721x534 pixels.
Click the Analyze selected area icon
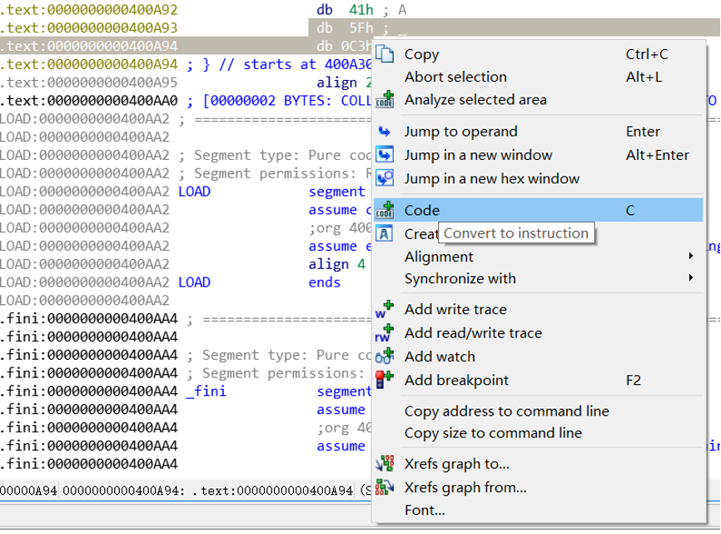385,99
